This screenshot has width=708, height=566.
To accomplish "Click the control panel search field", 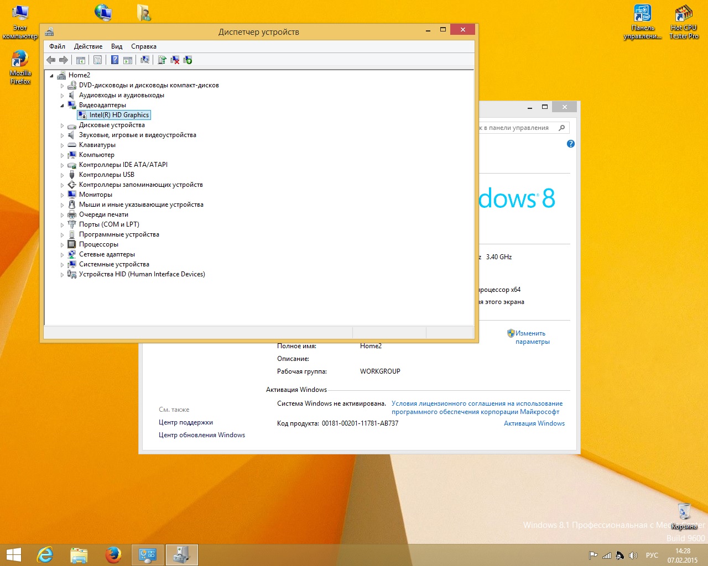I will [x=523, y=128].
